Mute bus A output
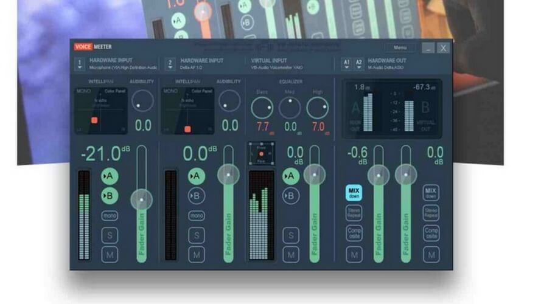 pyautogui.click(x=354, y=255)
